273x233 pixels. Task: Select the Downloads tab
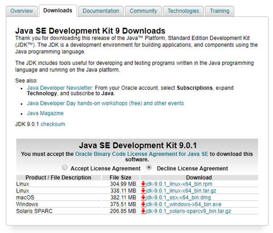pos(58,10)
